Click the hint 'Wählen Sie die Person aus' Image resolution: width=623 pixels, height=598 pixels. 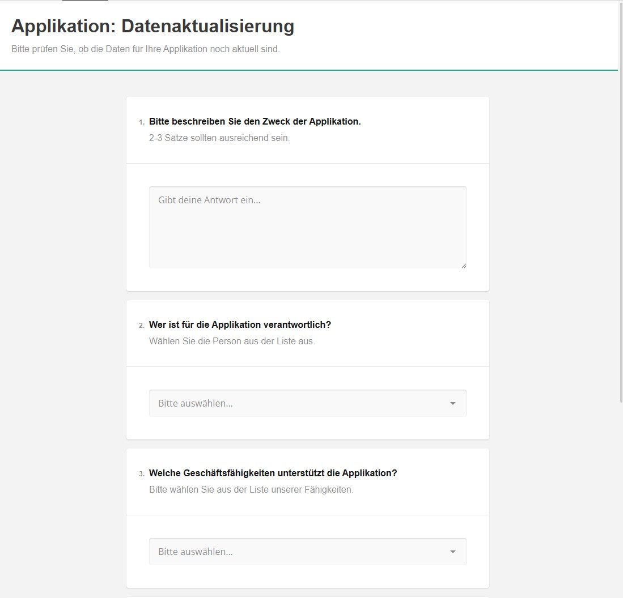(232, 341)
